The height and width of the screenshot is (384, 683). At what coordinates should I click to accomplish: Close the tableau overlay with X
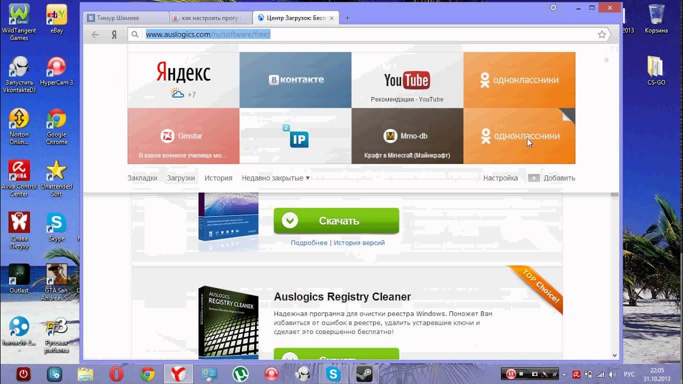606,60
